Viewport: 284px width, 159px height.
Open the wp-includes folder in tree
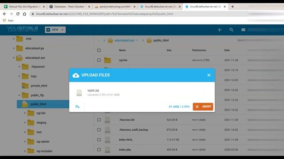(44, 151)
